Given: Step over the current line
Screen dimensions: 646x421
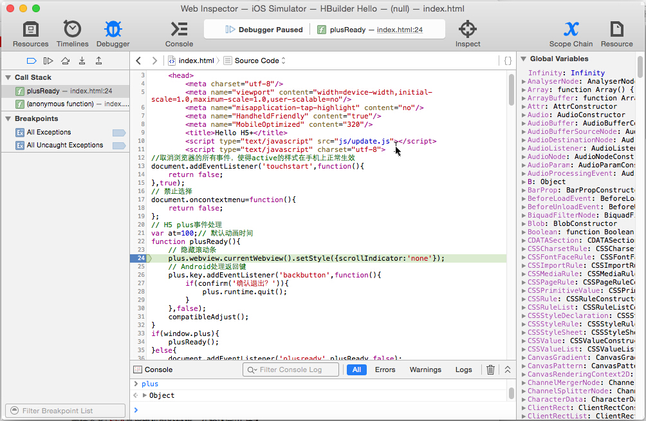Looking at the screenshot, I should pos(65,61).
